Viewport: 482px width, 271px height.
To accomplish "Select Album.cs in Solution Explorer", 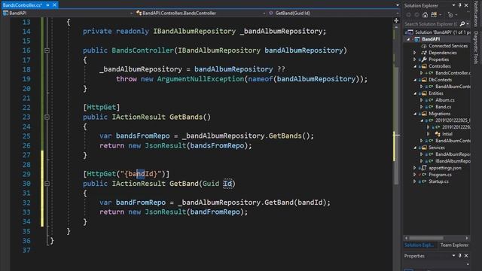I will coord(445,100).
